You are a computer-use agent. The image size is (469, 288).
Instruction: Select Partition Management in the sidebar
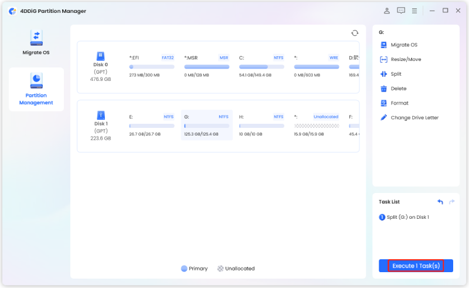[x=36, y=89]
